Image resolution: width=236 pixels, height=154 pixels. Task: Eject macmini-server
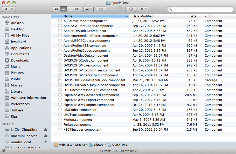[46, 136]
